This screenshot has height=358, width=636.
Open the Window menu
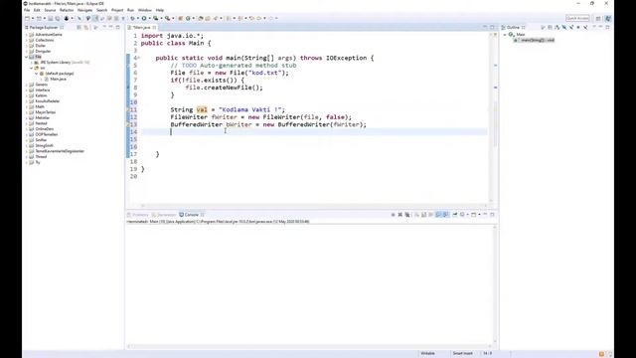pyautogui.click(x=145, y=10)
